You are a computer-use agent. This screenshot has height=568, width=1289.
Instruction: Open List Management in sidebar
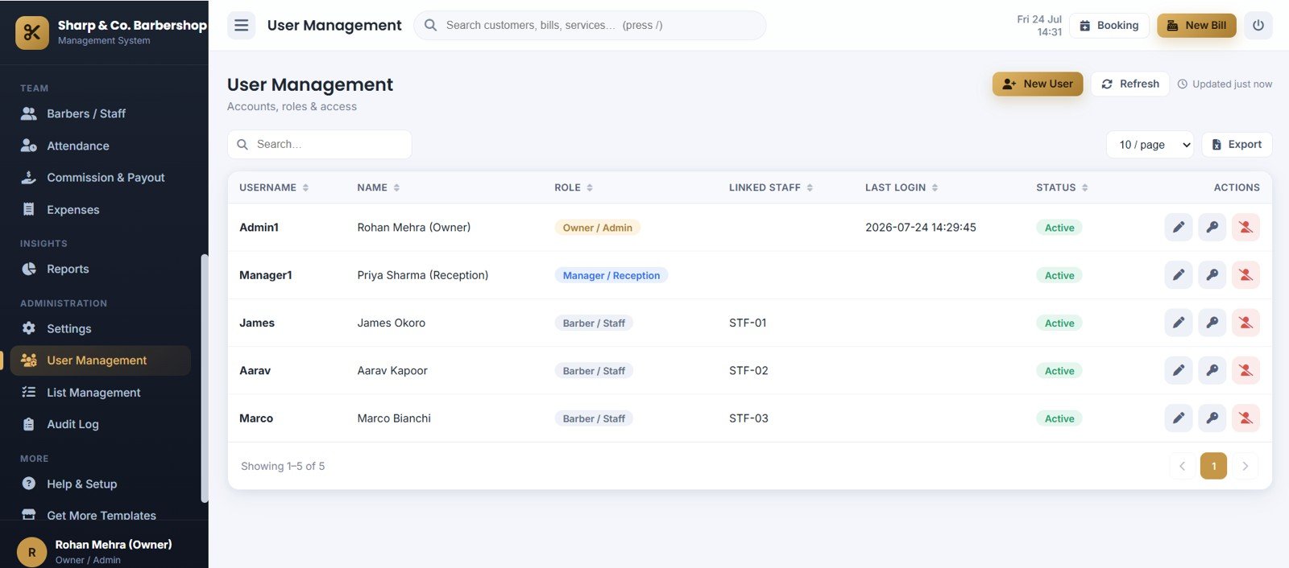pos(101,393)
